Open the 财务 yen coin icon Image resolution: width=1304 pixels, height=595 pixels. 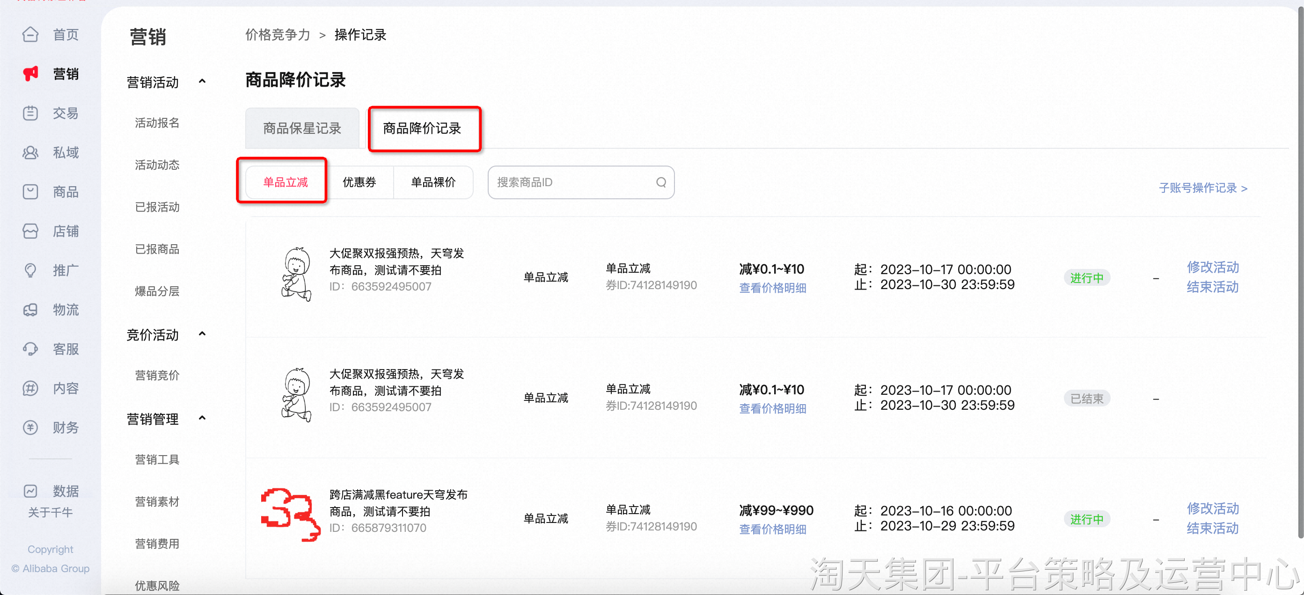(30, 428)
